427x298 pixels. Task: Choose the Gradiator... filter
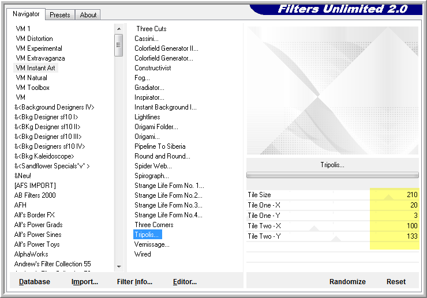pos(149,88)
